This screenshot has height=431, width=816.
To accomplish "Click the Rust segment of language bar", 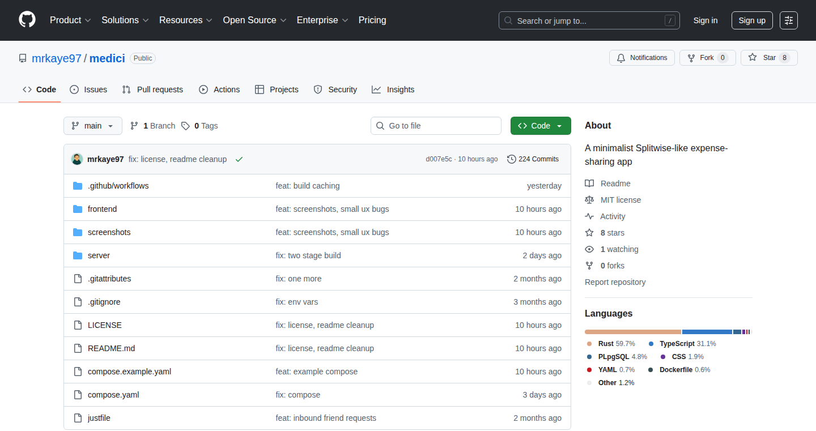I will pyautogui.click(x=633, y=332).
